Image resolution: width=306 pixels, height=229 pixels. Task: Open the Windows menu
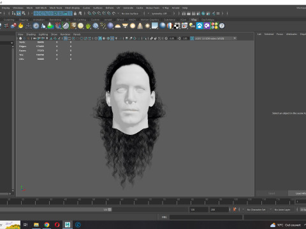[x=18, y=8]
